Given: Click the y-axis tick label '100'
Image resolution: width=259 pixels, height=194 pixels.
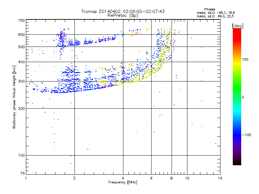Looking at the screenshot, I should click(x=21, y=156).
